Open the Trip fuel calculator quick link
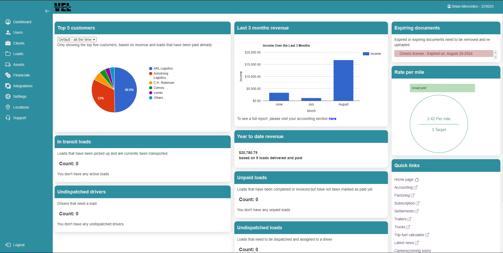503x253 pixels. coord(409,235)
